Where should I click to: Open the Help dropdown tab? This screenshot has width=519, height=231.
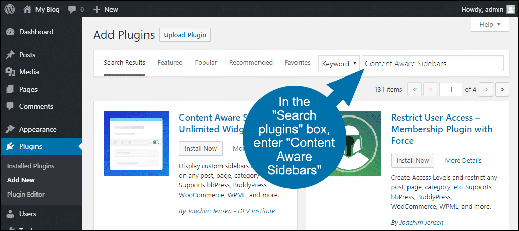coord(490,24)
